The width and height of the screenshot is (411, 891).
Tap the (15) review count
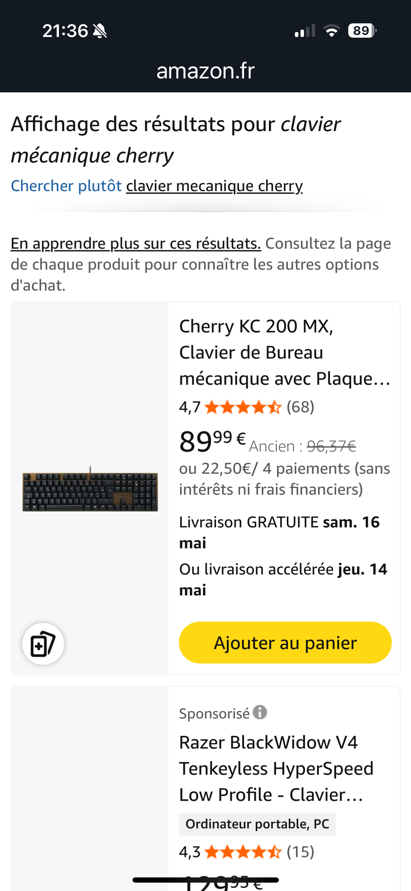(300, 852)
